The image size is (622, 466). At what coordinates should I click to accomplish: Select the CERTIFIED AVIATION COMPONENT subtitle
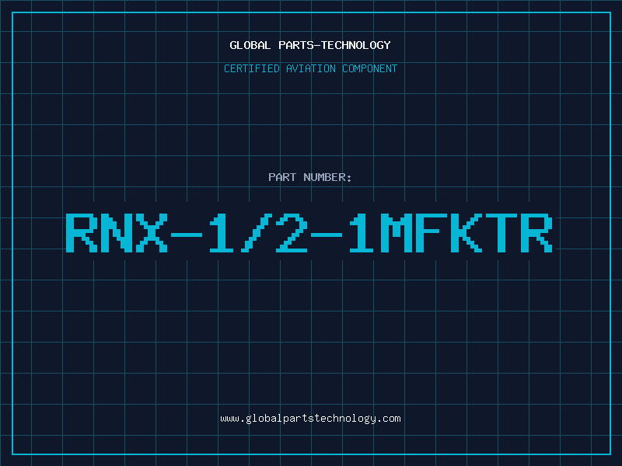tap(310, 68)
